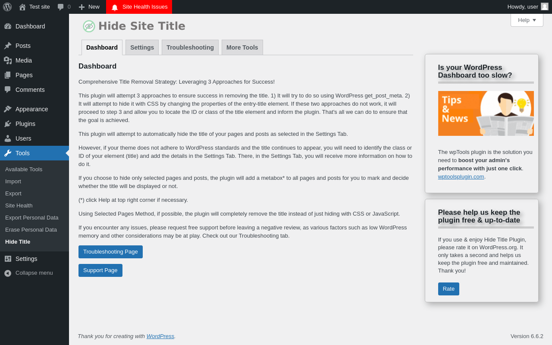
Task: Click the Troubleshooting Page button
Action: point(110,252)
